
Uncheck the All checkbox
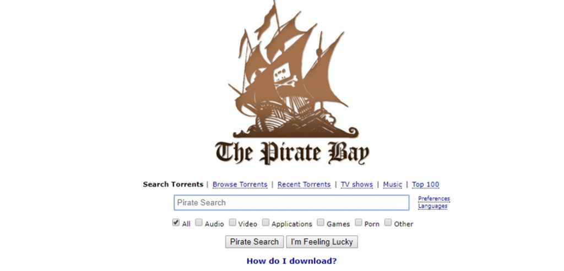pos(176,223)
